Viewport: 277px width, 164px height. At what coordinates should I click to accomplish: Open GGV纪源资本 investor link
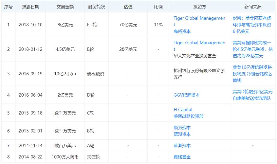pyautogui.click(x=186, y=95)
